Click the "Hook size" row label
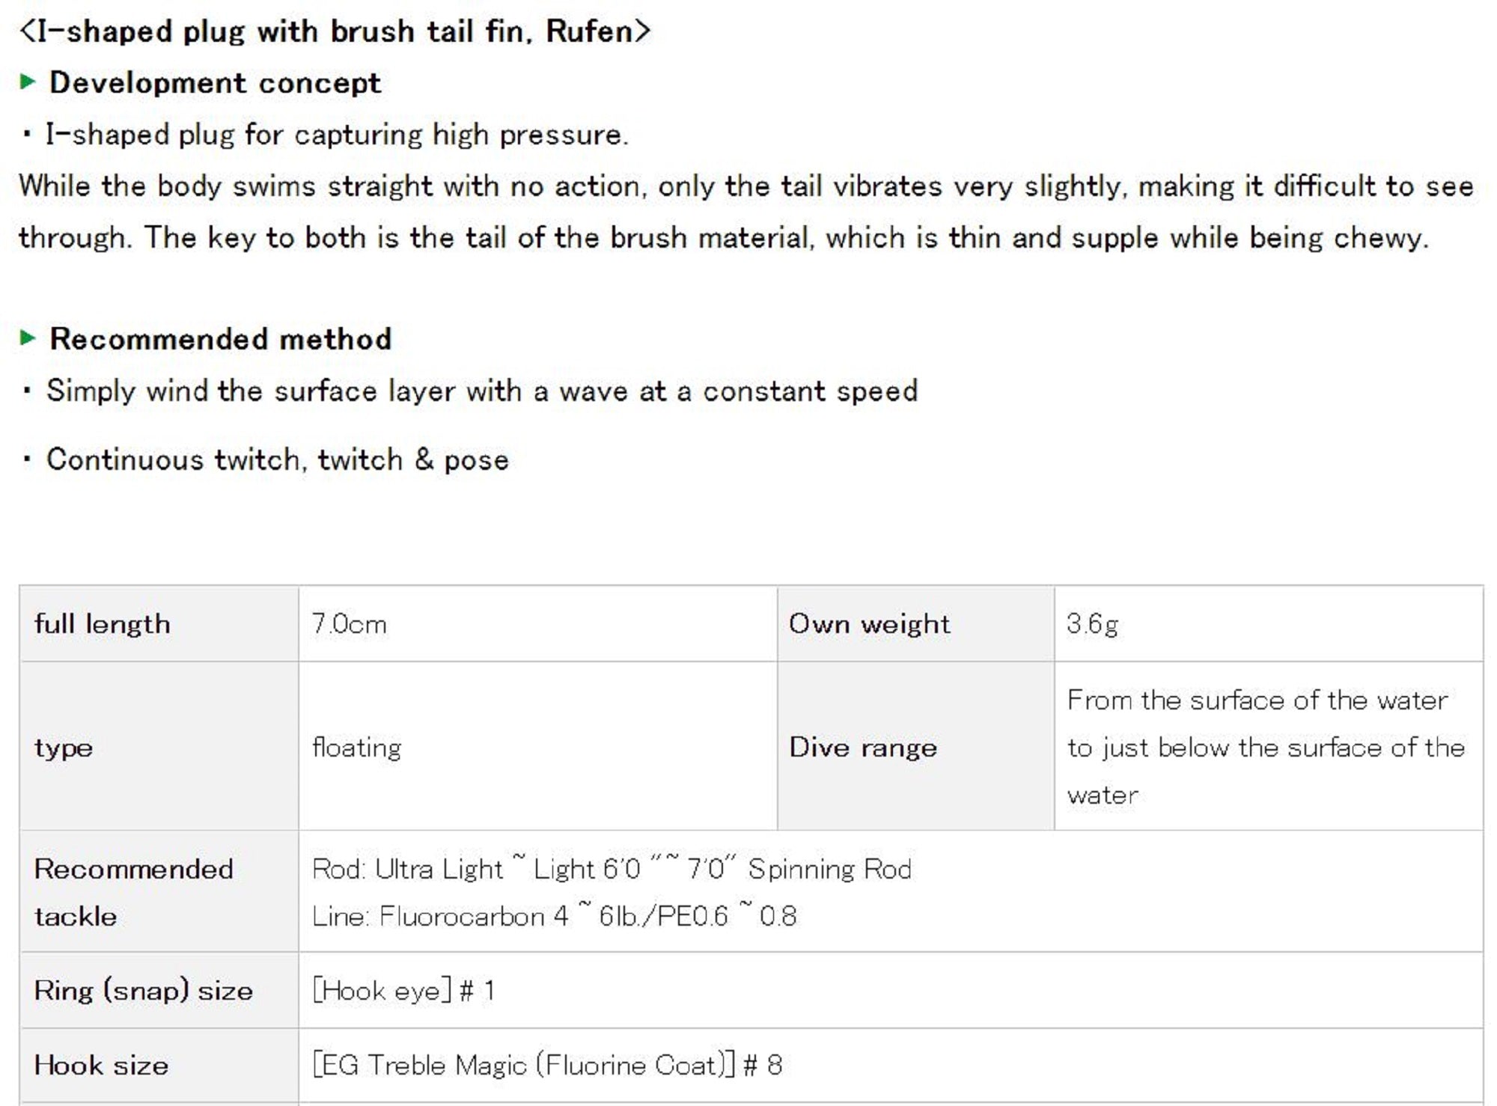This screenshot has width=1497, height=1106. click(x=101, y=1065)
